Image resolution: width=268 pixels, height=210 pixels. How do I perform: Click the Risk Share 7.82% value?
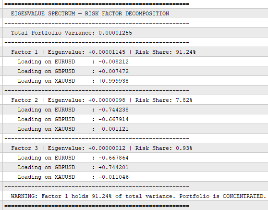(x=184, y=100)
